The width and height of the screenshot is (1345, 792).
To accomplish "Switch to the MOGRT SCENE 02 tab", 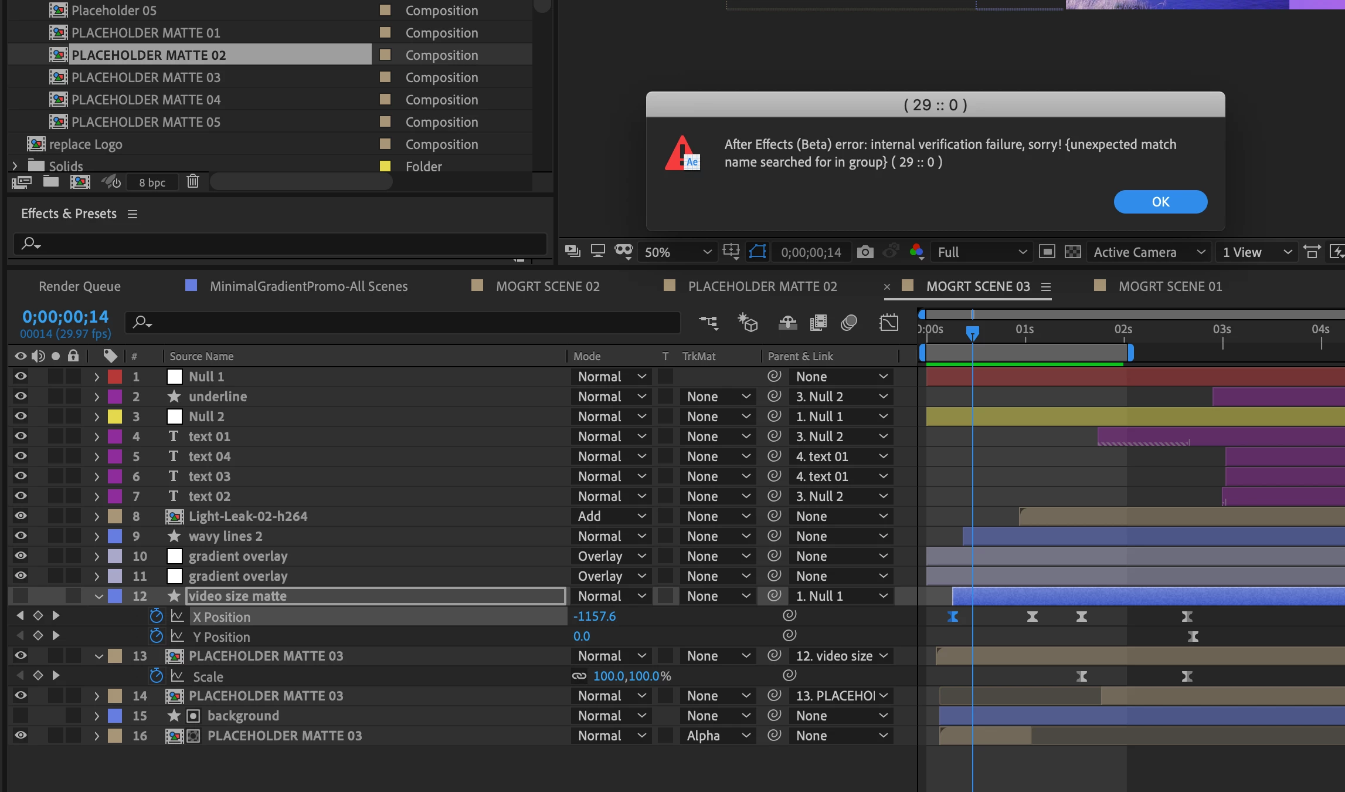I will click(547, 286).
